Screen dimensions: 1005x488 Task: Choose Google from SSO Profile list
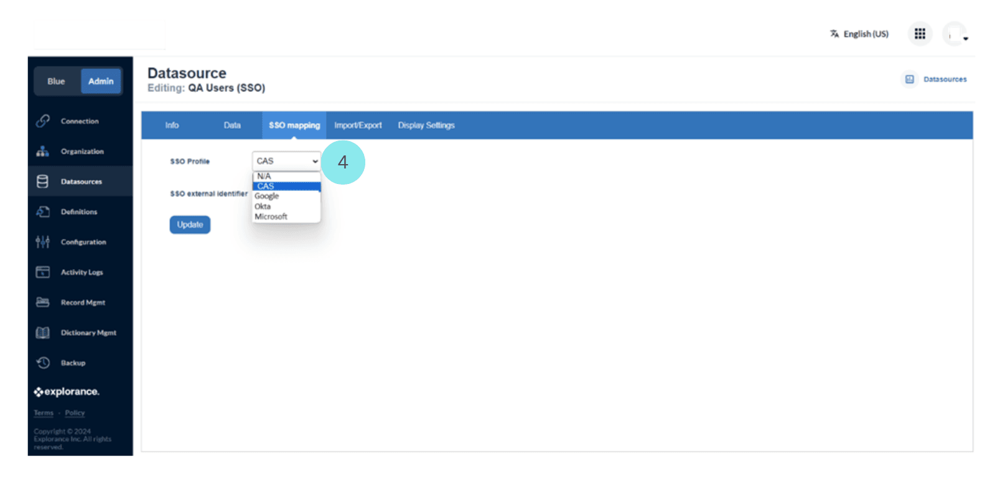286,196
